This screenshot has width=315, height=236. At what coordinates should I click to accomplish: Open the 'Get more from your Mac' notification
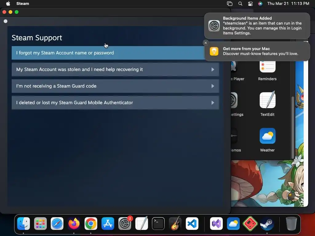tap(257, 51)
